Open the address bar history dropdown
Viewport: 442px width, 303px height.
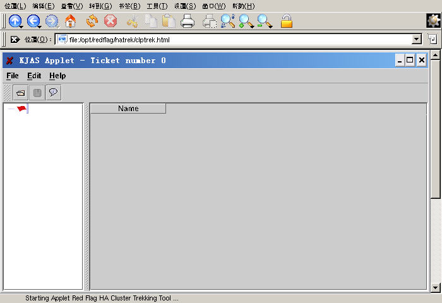pos(417,39)
